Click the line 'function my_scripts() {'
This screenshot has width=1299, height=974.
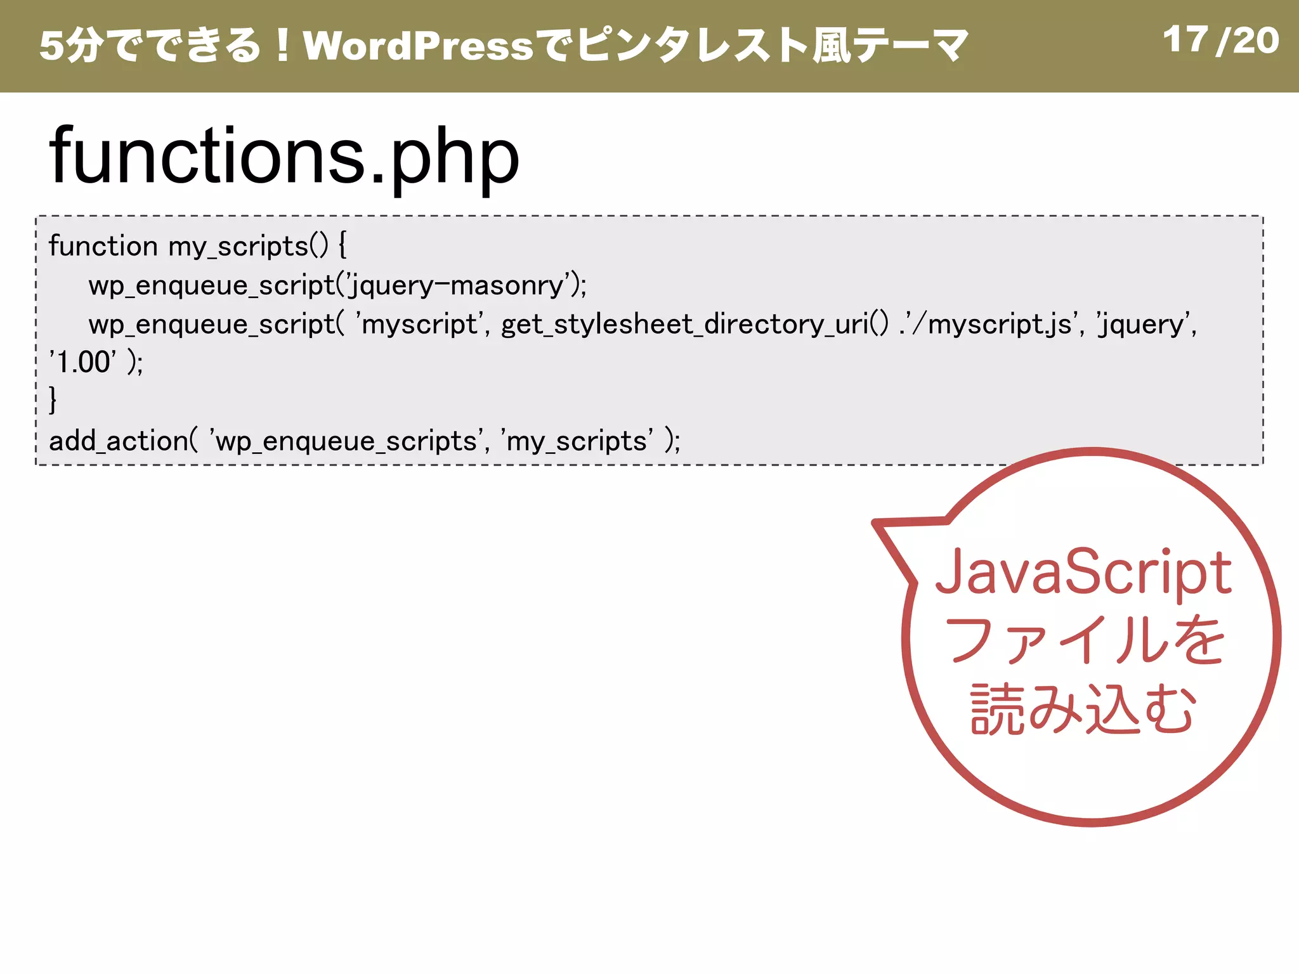[x=197, y=246]
